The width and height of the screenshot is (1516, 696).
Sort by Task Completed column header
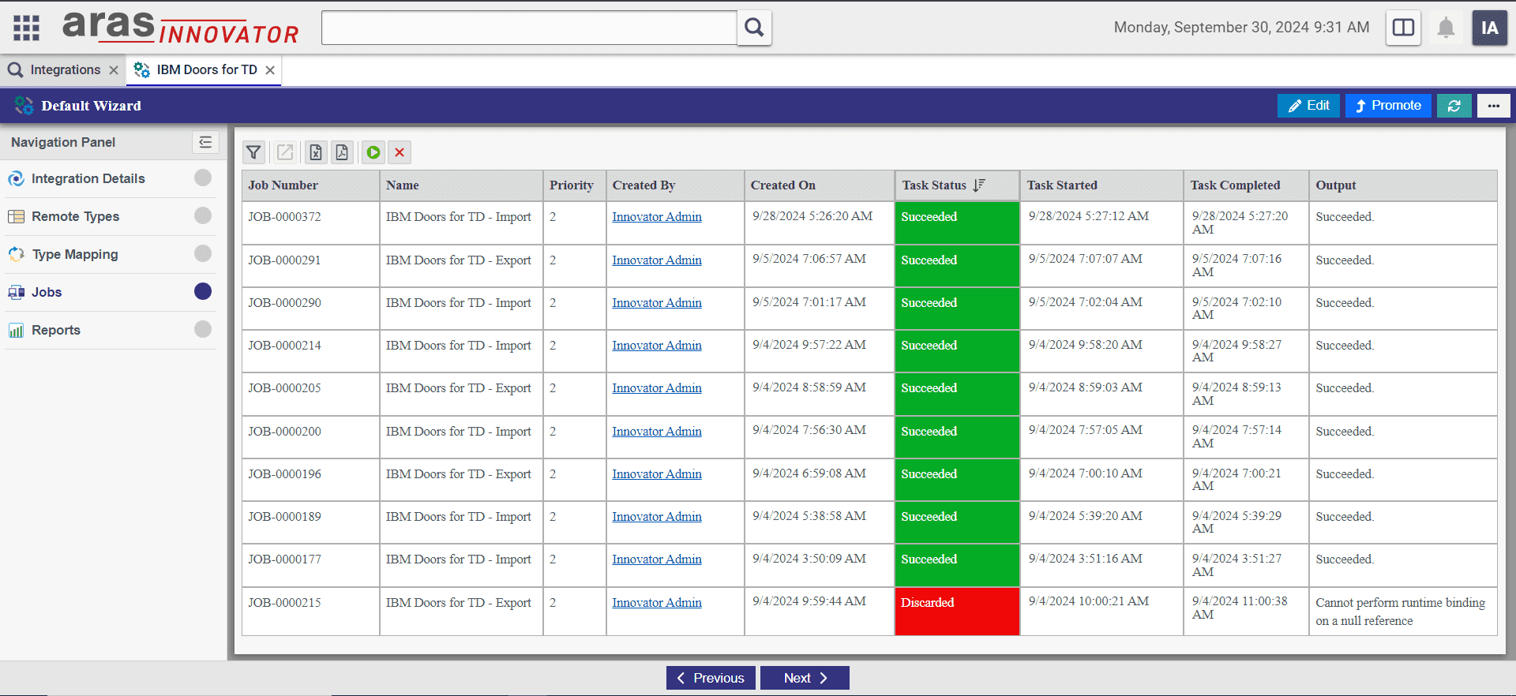pyautogui.click(x=1246, y=185)
